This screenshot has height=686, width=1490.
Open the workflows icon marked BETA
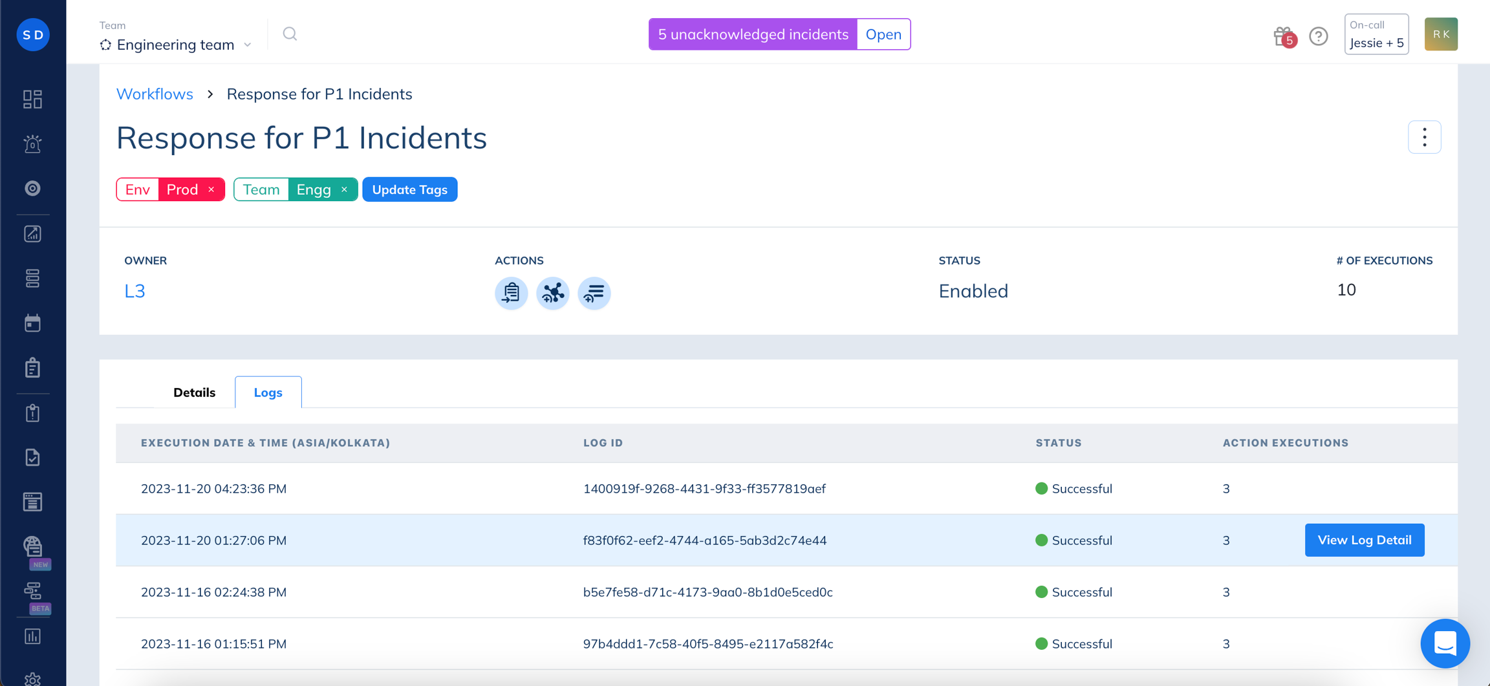[32, 590]
